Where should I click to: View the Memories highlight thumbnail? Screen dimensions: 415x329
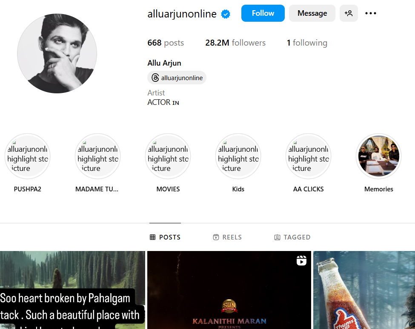pos(379,156)
